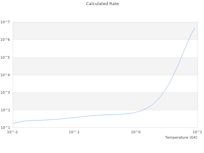Click the curve's highest point at top right
Screen dimensions: 204x153
pos(195,28)
